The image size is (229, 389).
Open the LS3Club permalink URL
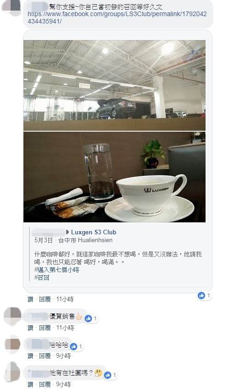tap(117, 17)
